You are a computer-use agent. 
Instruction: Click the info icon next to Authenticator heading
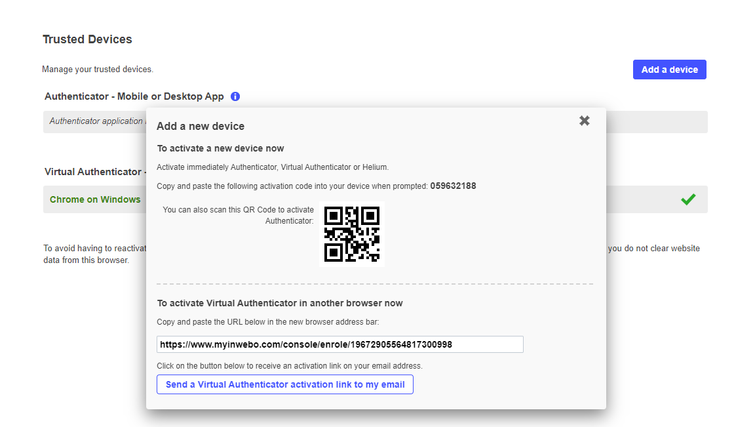click(235, 96)
